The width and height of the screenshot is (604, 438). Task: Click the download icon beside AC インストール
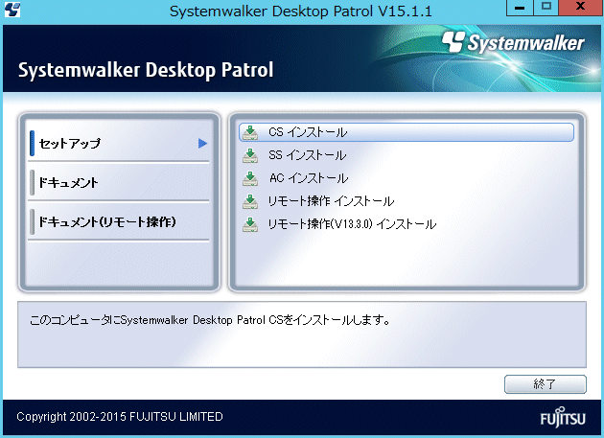click(250, 178)
